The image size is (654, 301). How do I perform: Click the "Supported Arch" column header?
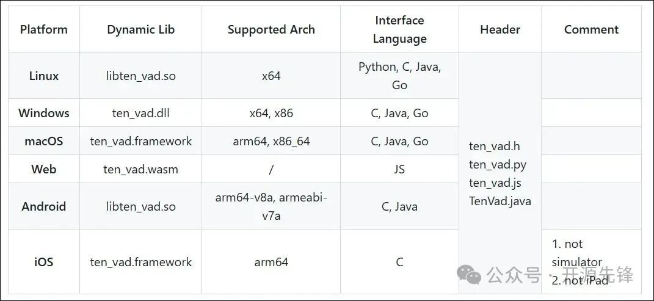271,29
